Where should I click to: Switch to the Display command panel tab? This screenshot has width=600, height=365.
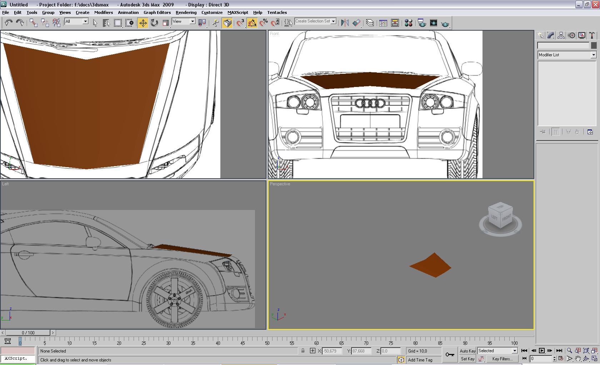pos(582,35)
